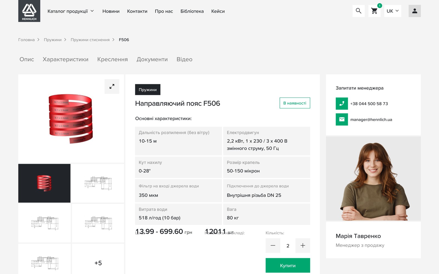Switch to the Креслення tab
Screen dimensions: 439x274
tap(112, 59)
